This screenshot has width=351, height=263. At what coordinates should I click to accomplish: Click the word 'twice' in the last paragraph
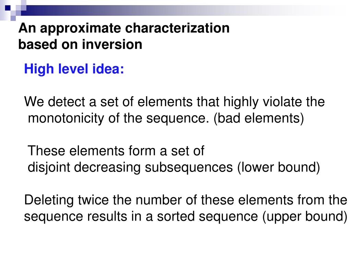point(93,200)
